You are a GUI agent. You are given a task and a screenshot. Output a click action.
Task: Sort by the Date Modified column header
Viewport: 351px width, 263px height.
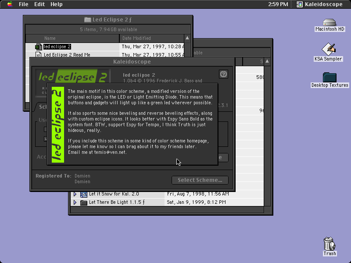coord(151,38)
